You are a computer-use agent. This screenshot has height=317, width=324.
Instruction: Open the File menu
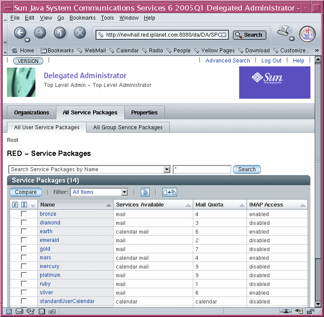[15, 18]
